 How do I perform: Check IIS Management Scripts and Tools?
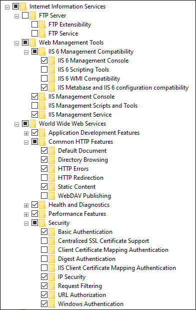click(34, 105)
